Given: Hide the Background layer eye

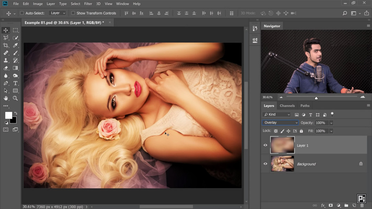Looking at the screenshot, I should pos(266,164).
